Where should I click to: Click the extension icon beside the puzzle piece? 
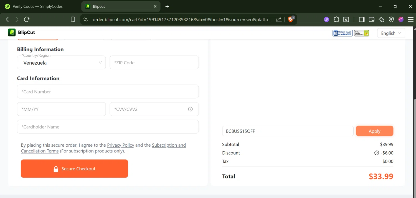point(346,19)
